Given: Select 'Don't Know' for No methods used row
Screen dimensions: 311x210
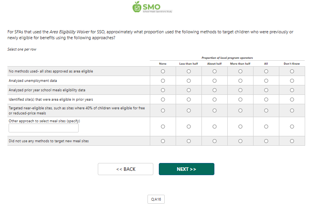Looking at the screenshot, I should [292, 71].
